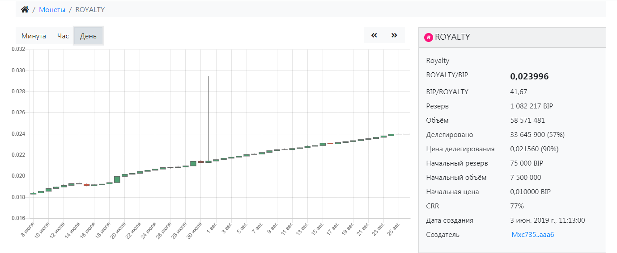Switch chart to Минута interval
The image size is (617, 253).
(x=34, y=36)
